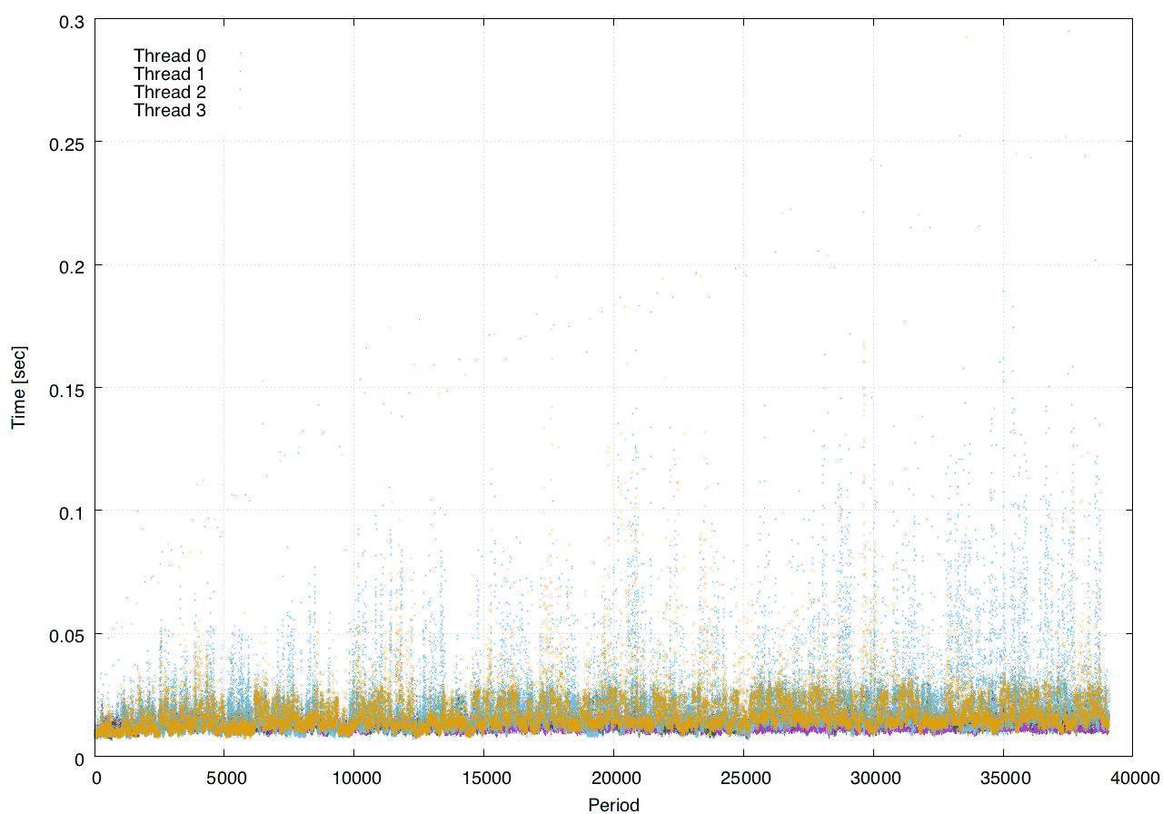Click the Thread 0 legend label
The width and height of the screenshot is (1163, 814).
coord(170,55)
